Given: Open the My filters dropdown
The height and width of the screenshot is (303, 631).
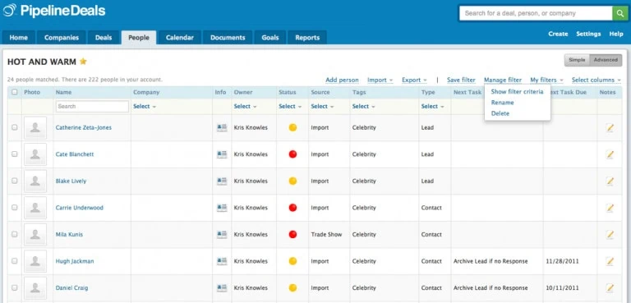Looking at the screenshot, I should tap(546, 80).
